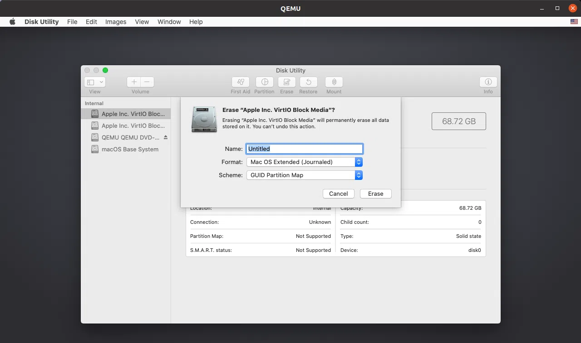The width and height of the screenshot is (581, 343).
Task: Minimize the QEMU window
Action: (542, 8)
